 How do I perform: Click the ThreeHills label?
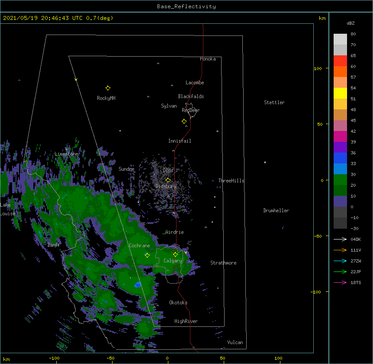(x=231, y=181)
